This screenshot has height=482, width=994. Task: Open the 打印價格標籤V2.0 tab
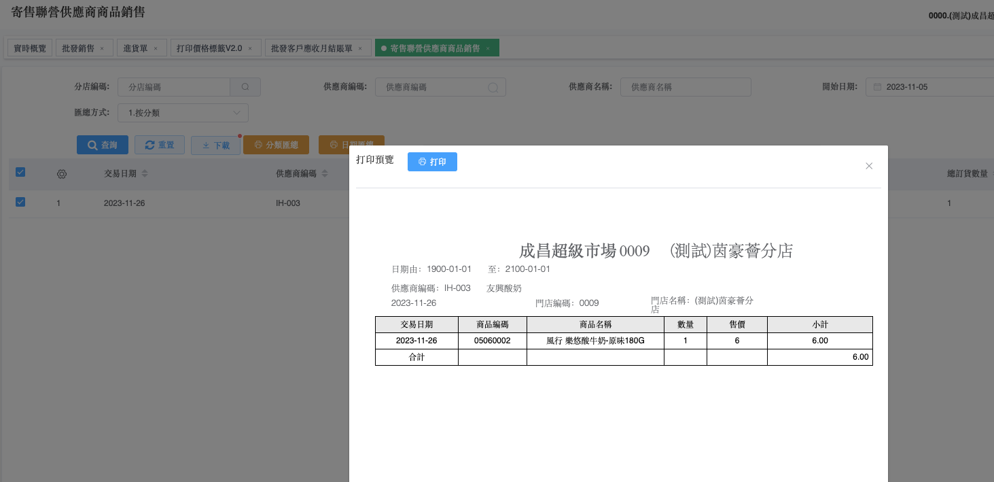coord(209,48)
